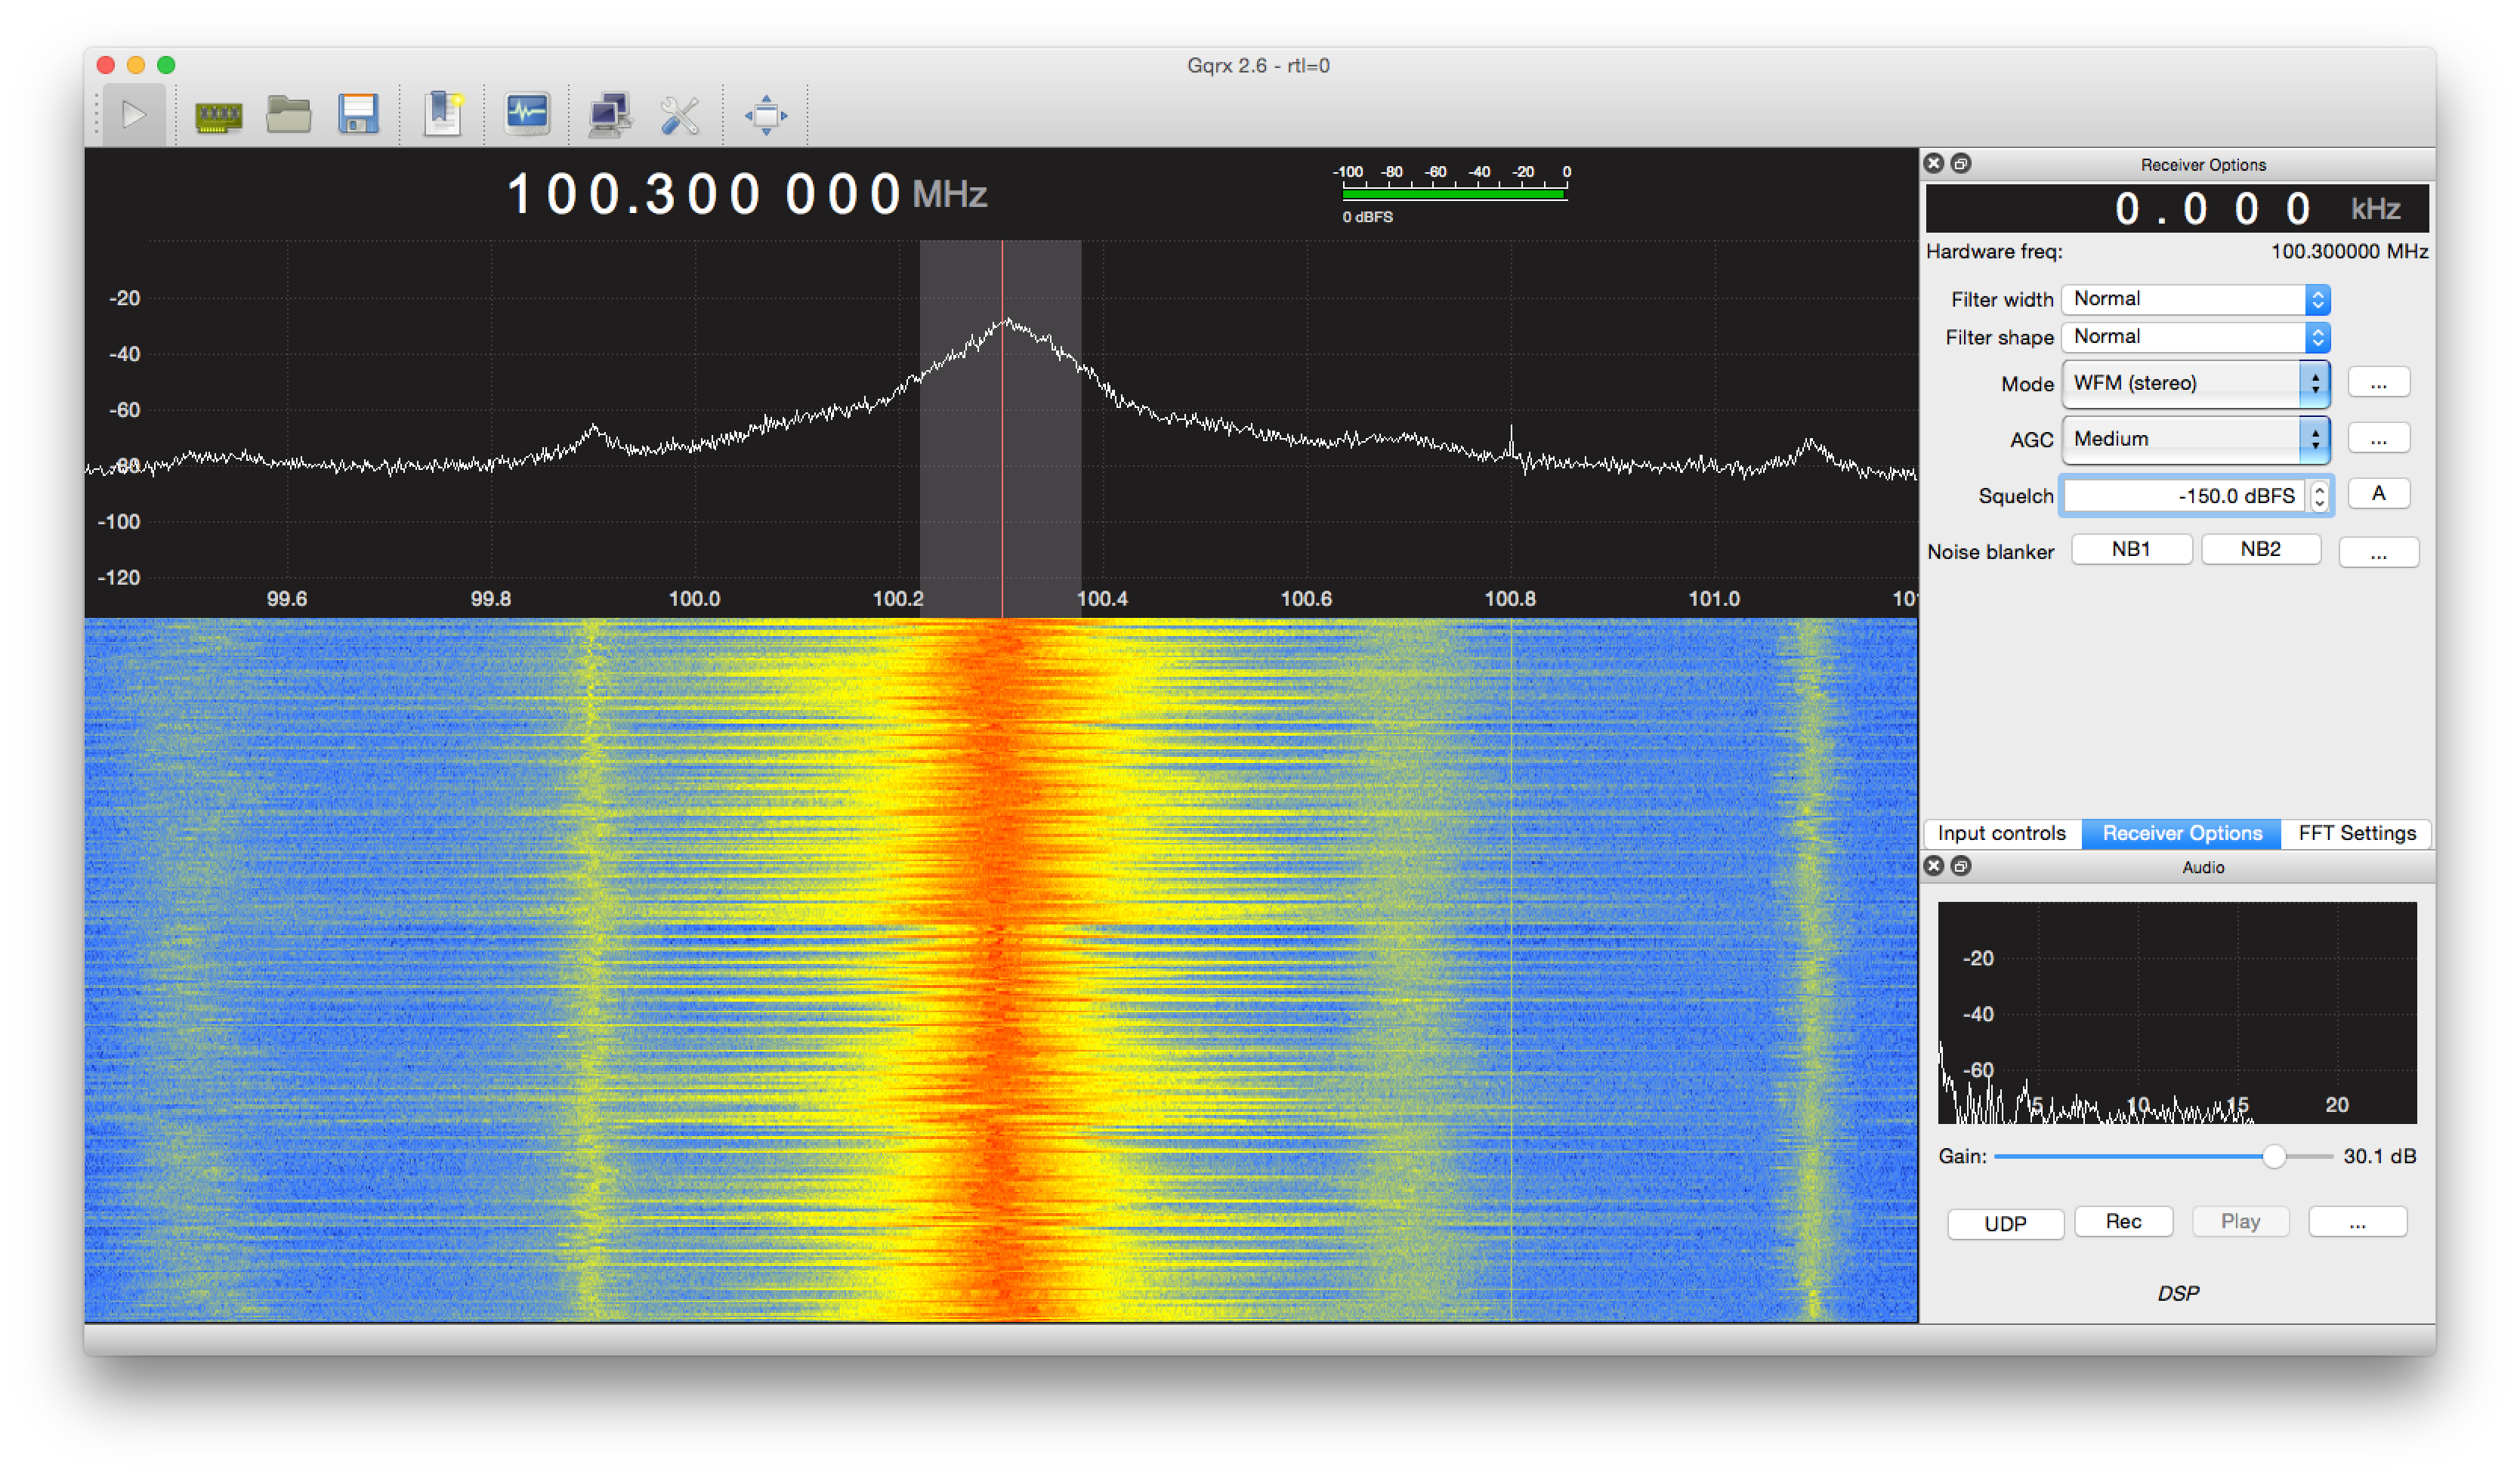Screen dimensions: 2520x1476
Task: Close the Receiver Options panel
Action: click(1934, 163)
